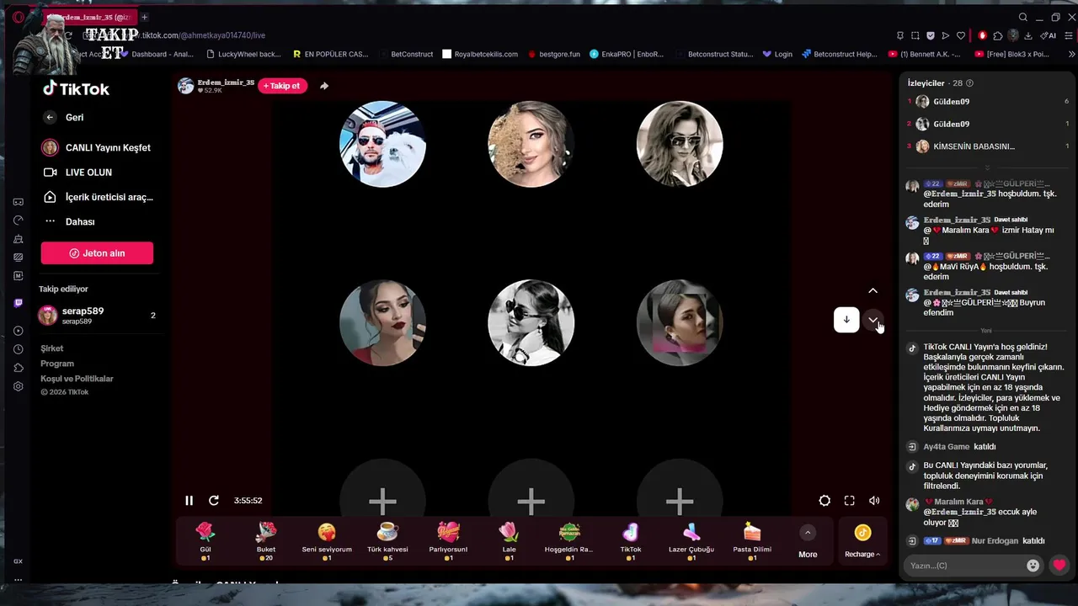
Task: Open İzleyiciler info icon
Action: coord(969,83)
